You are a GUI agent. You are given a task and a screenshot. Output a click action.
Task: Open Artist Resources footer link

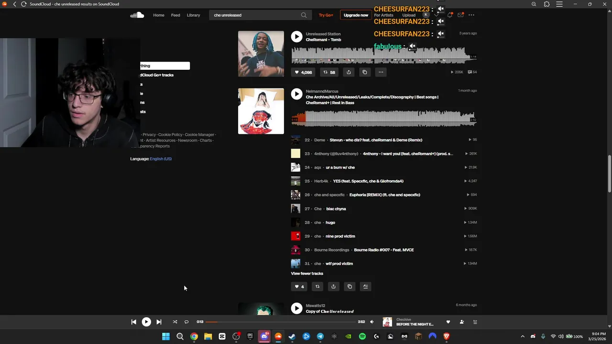pyautogui.click(x=161, y=140)
